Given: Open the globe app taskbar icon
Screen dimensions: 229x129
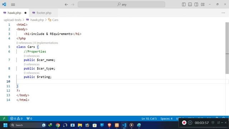Looking at the screenshot, I should [139, 125].
